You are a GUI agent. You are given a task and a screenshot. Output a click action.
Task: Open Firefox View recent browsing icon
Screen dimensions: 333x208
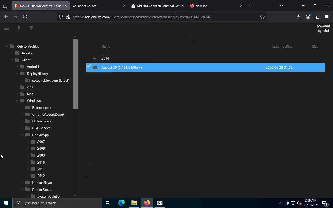(5, 6)
